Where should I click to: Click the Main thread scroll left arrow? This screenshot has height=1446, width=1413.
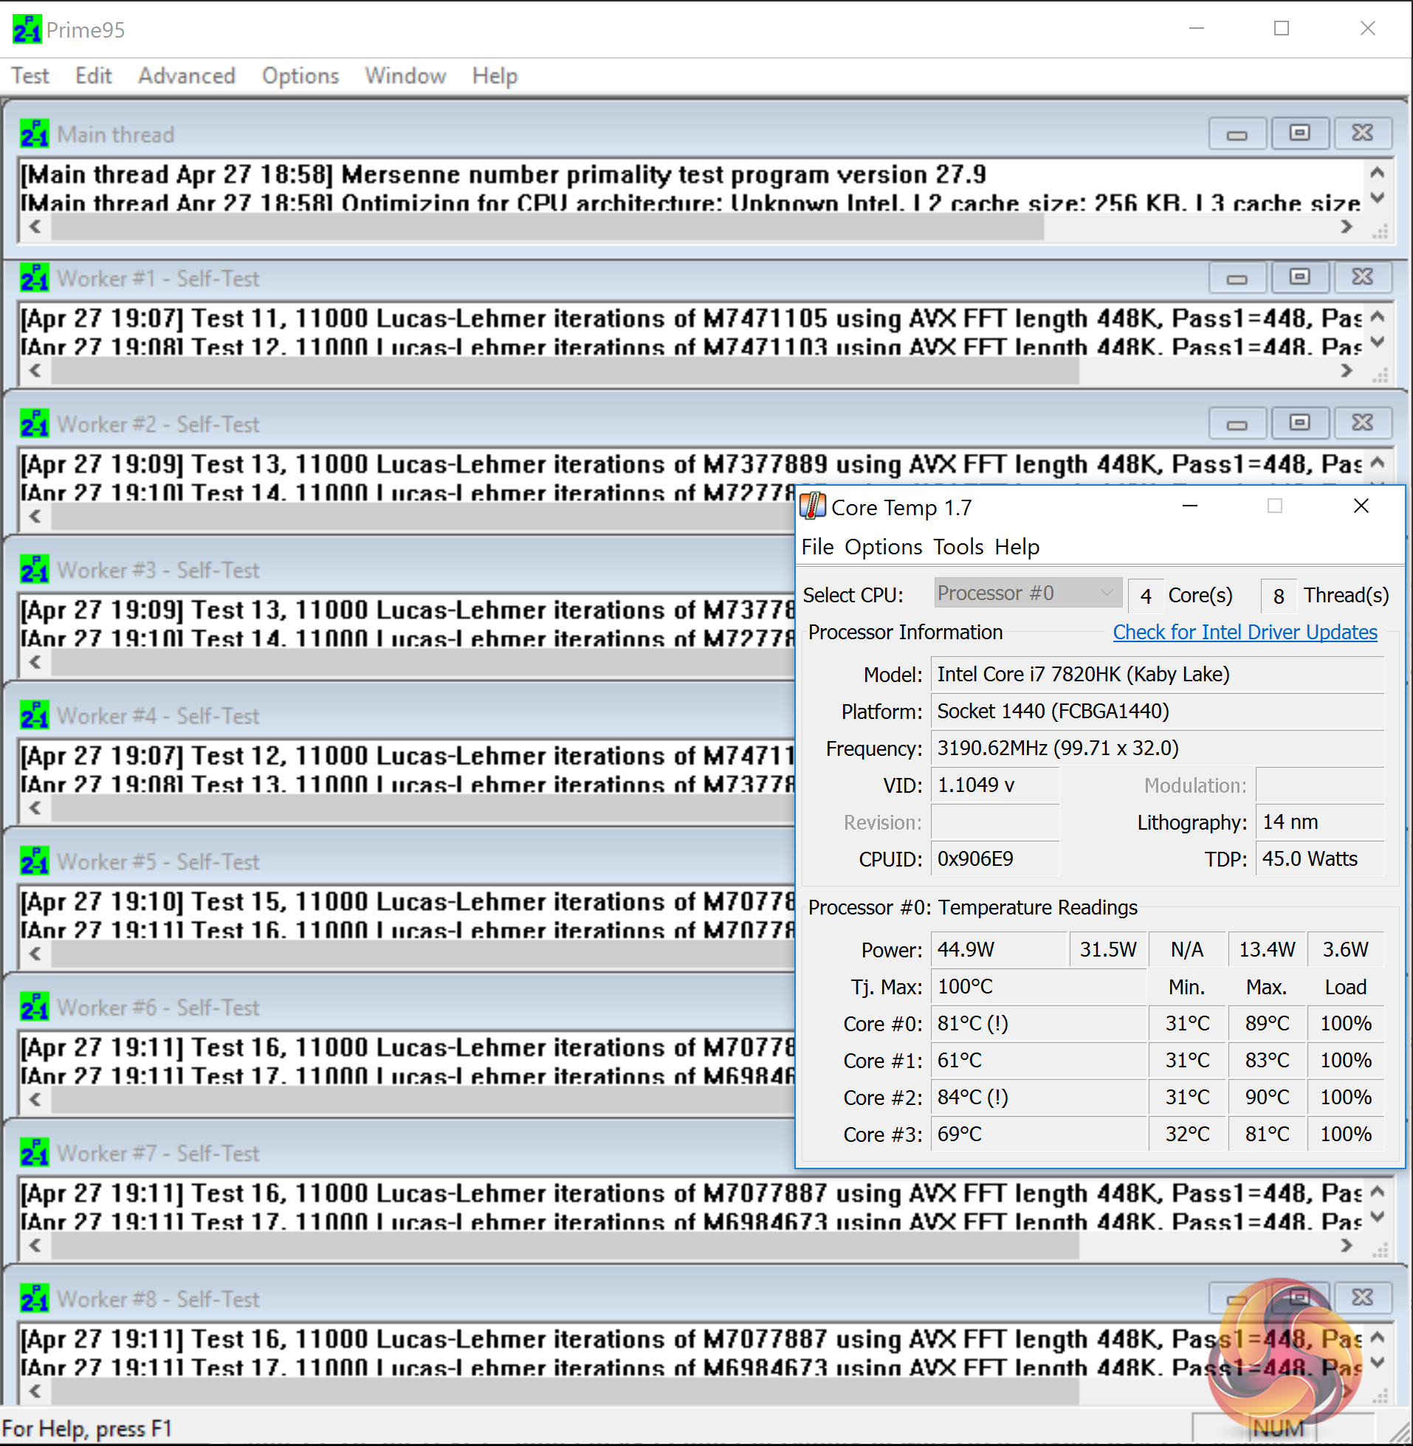point(35,227)
